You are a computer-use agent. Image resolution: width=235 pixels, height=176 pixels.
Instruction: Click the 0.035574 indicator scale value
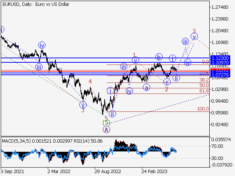click(221, 140)
